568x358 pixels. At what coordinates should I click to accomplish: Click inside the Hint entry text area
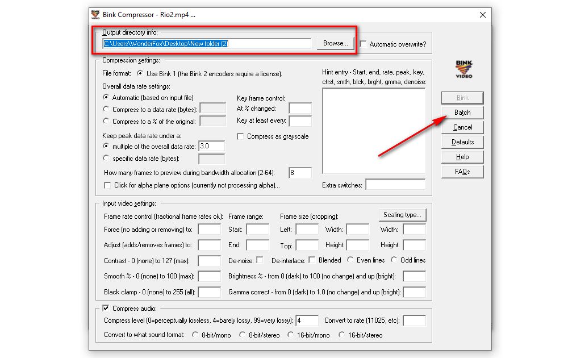pos(374,131)
